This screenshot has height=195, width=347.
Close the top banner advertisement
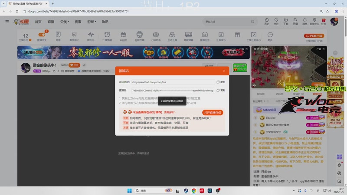point(247,49)
